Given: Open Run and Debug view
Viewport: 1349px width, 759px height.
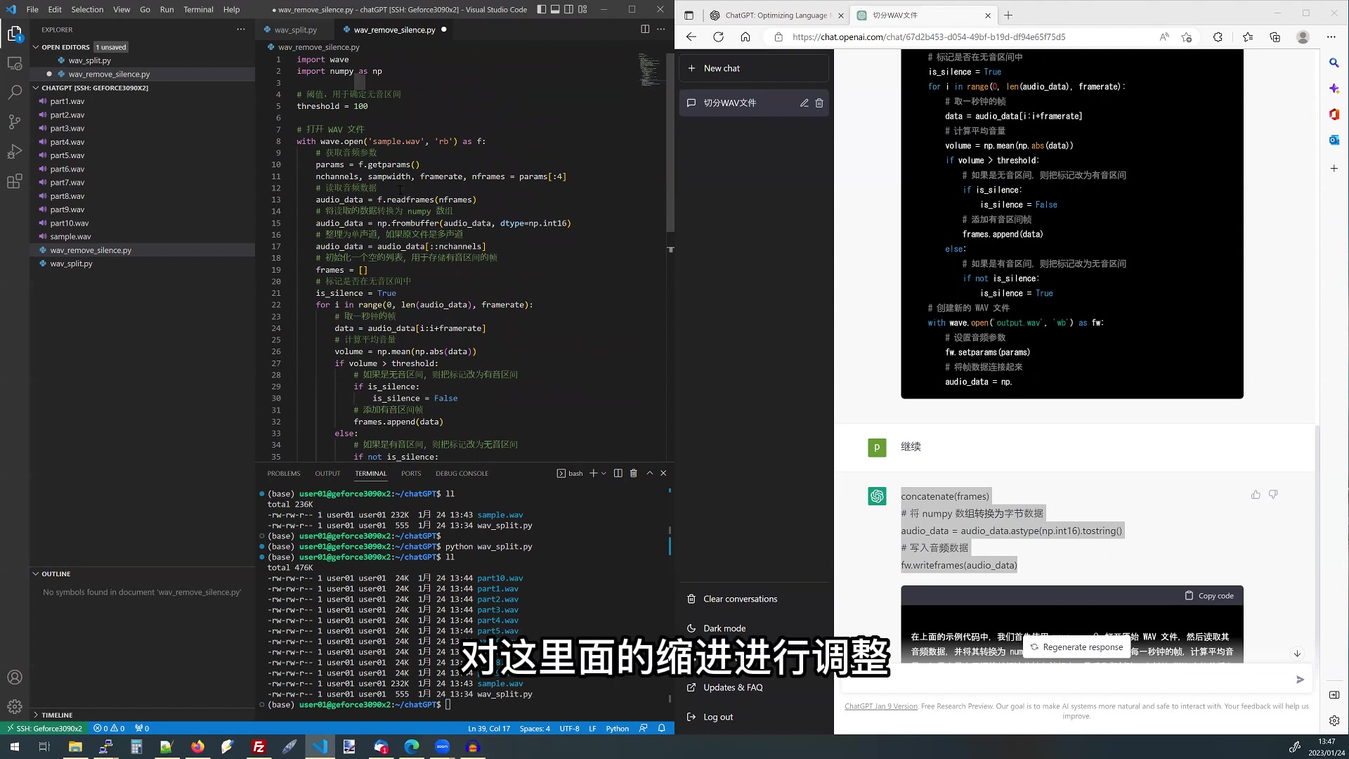Looking at the screenshot, I should point(15,152).
